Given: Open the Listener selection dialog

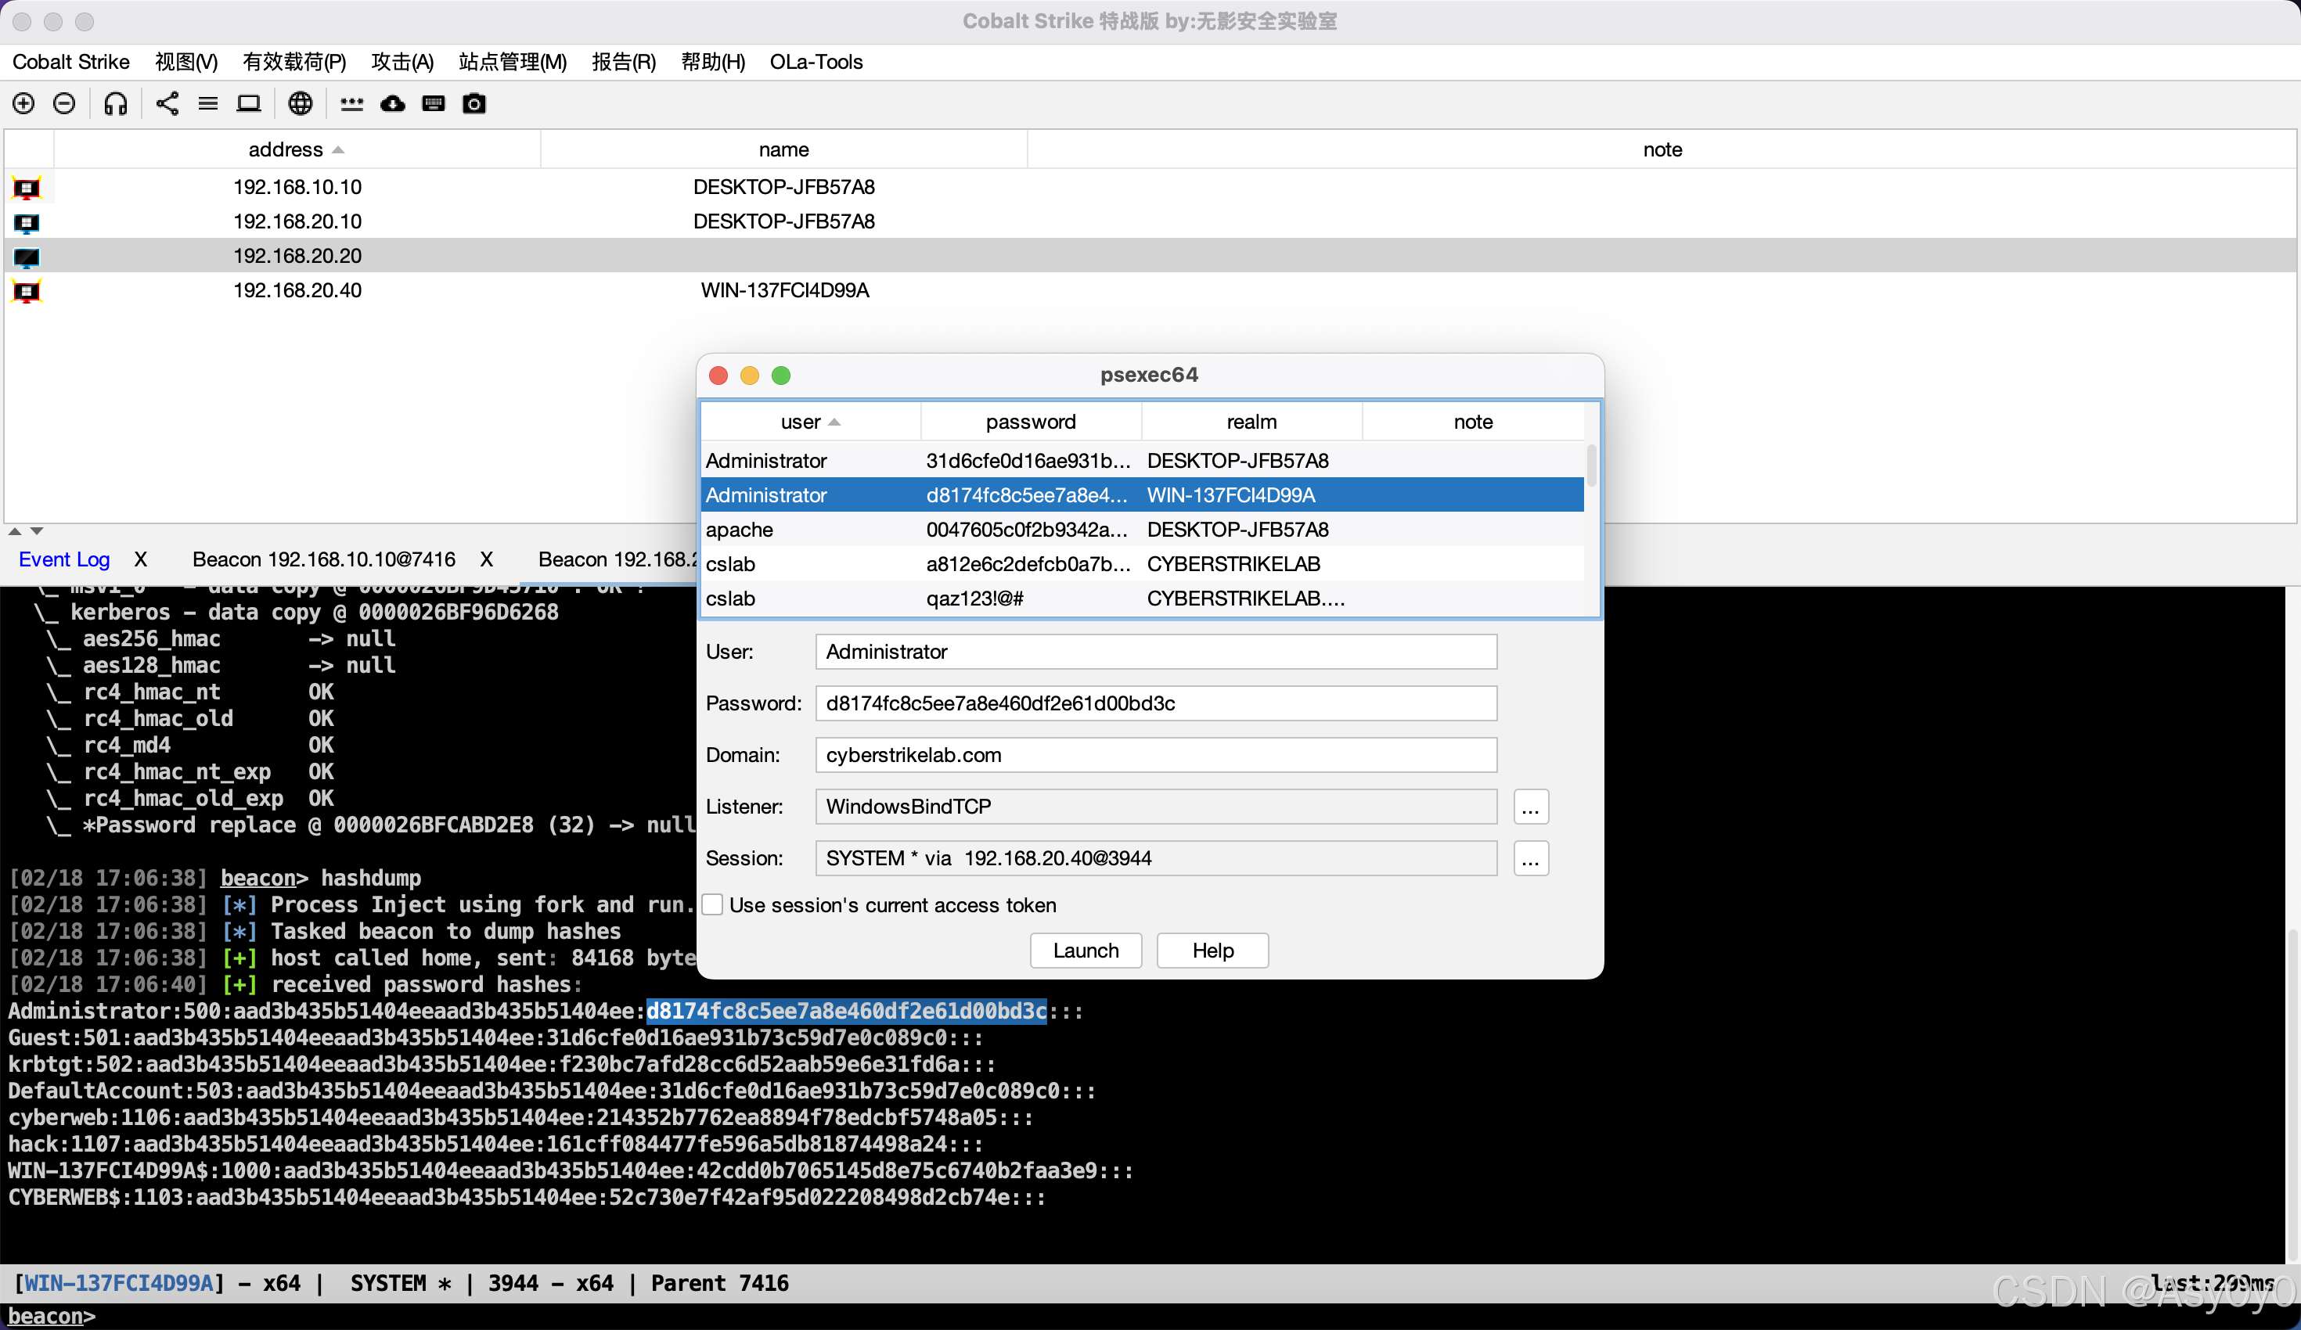Looking at the screenshot, I should [x=1530, y=807].
